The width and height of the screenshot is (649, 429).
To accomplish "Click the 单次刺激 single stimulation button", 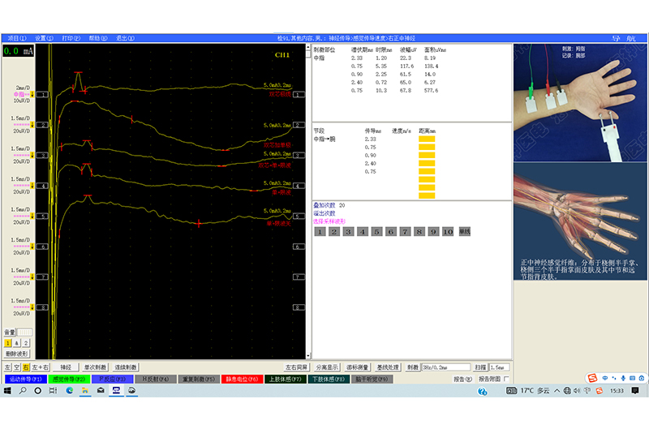I will pyautogui.click(x=95, y=367).
